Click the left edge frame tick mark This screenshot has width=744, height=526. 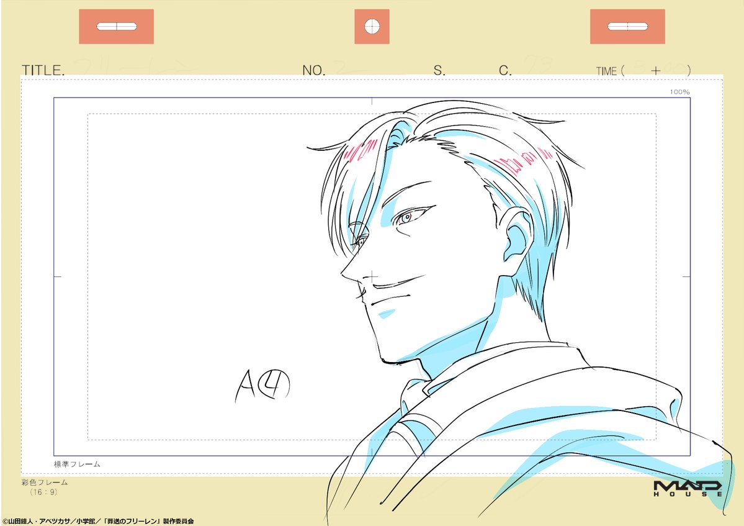click(57, 276)
